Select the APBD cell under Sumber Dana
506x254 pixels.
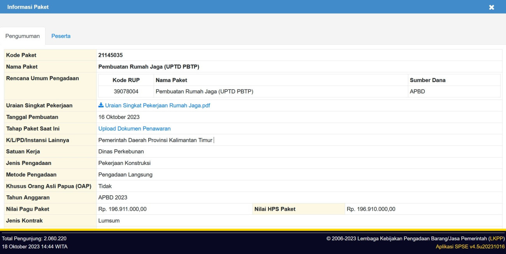pyautogui.click(x=417, y=92)
